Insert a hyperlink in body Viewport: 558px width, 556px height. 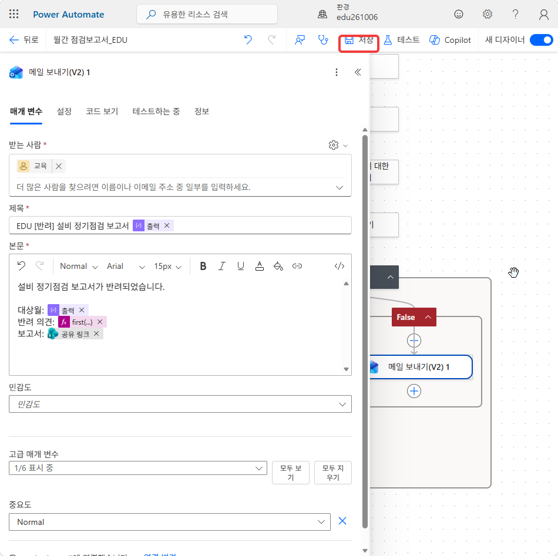click(x=297, y=266)
